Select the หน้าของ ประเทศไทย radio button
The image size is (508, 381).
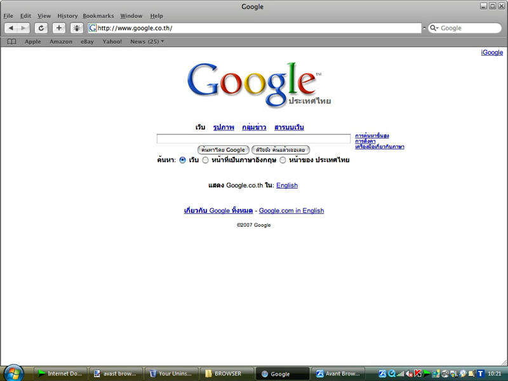pyautogui.click(x=283, y=160)
